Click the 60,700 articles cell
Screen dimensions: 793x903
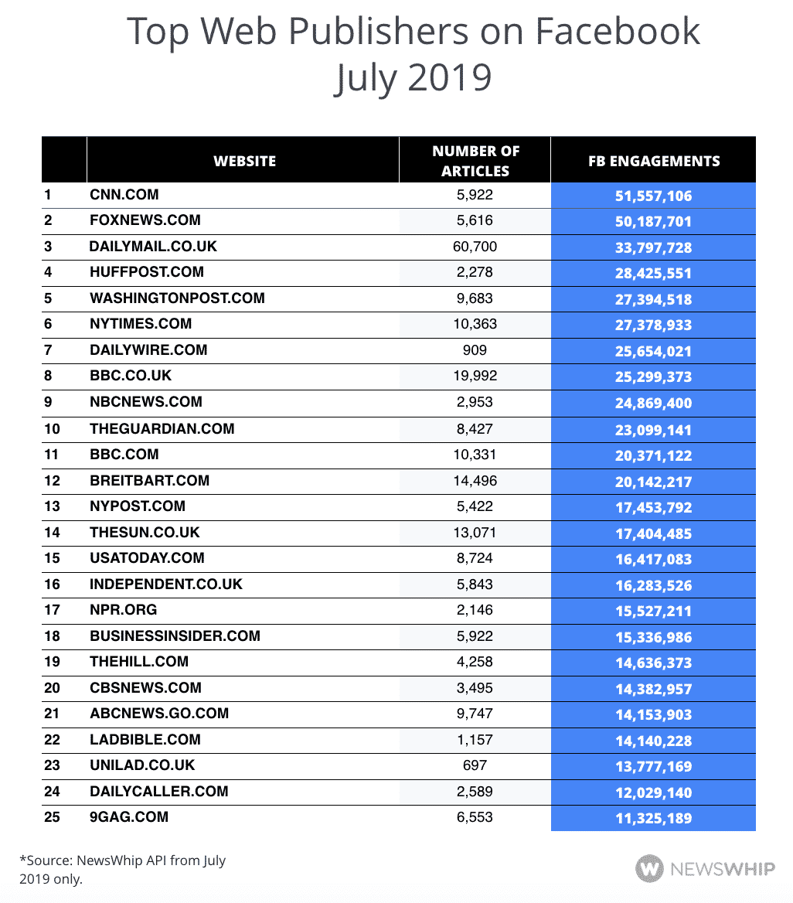pos(475,247)
